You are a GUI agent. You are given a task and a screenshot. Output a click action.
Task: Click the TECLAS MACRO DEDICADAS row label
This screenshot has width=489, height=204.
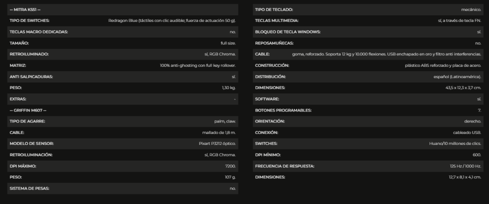[x=39, y=32]
